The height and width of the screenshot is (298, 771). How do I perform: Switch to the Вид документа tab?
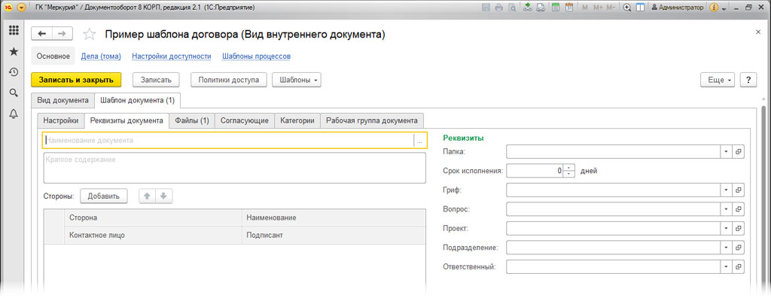click(63, 100)
